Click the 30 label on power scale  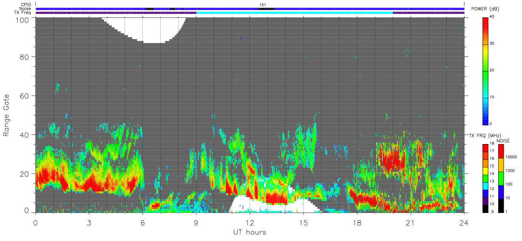coord(491,43)
